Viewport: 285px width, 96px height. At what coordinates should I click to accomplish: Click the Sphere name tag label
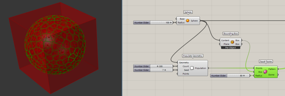tap(188, 12)
